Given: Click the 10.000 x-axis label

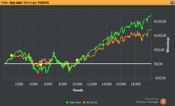Looking at the screenshot, I should point(77,84).
